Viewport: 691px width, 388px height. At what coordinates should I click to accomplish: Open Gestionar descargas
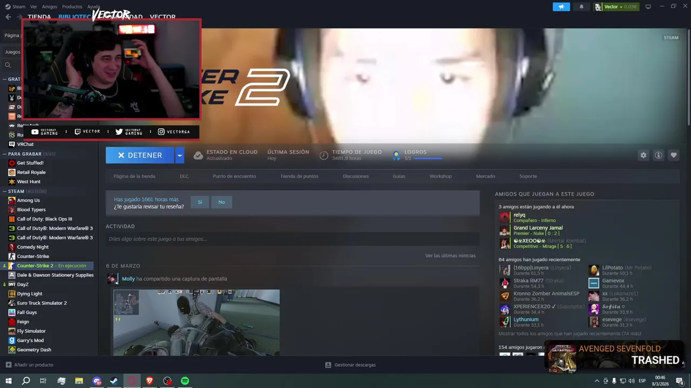click(350, 365)
